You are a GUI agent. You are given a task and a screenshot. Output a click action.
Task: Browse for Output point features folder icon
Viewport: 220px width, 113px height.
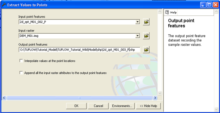(x=146, y=50)
